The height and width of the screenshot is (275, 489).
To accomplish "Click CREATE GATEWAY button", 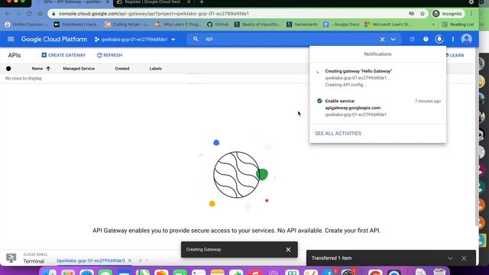I will [x=63, y=55].
